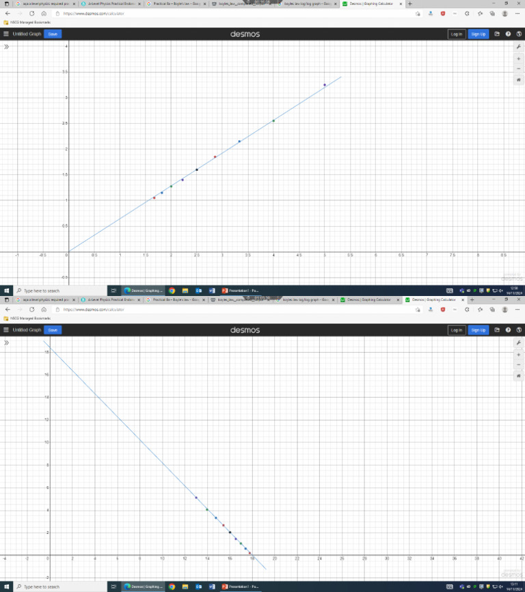The width and height of the screenshot is (525, 592).
Task: Open the Managed Bookmarks folder in the upper browser
Action: tap(27, 23)
